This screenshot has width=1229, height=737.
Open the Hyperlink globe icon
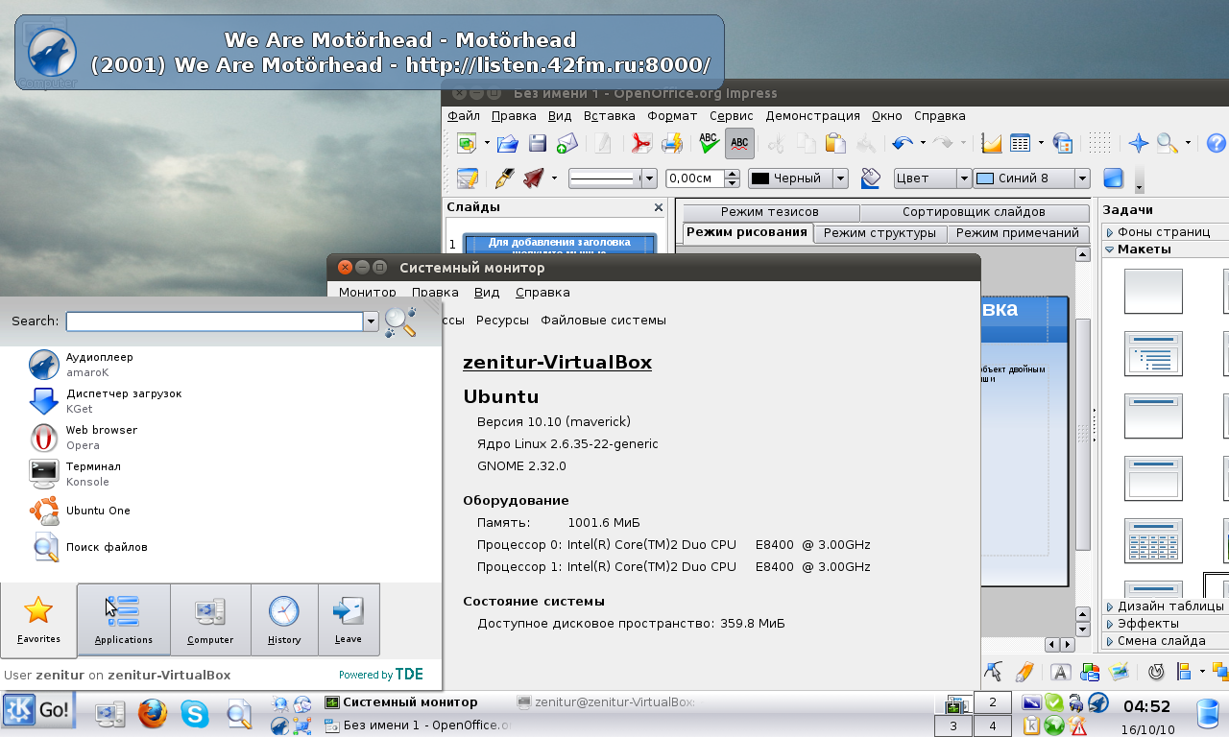1063,144
